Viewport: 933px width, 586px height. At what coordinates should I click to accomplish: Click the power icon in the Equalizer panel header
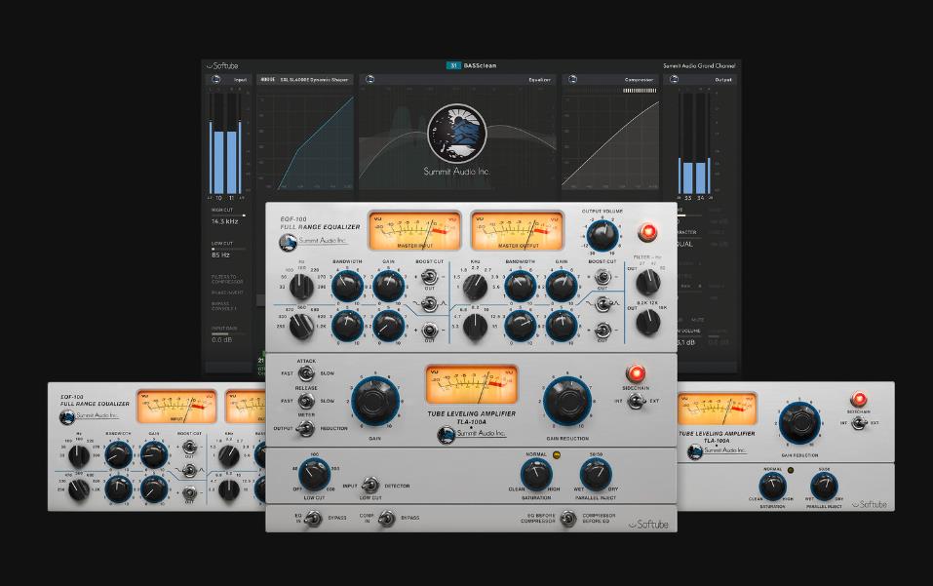[x=370, y=79]
